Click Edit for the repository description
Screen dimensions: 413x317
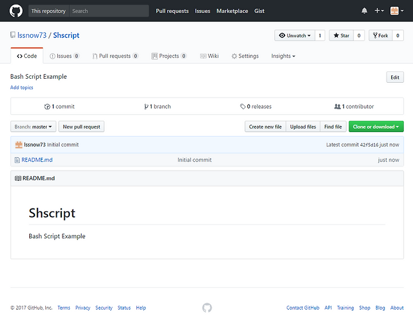pyautogui.click(x=395, y=78)
